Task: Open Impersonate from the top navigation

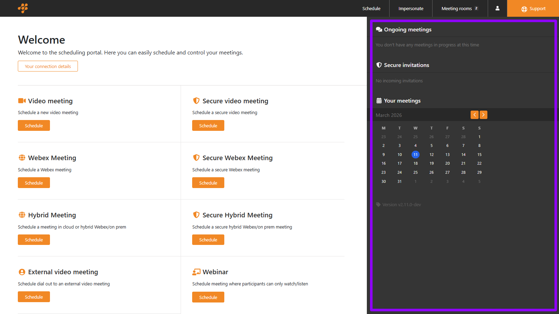Action: coord(411,8)
